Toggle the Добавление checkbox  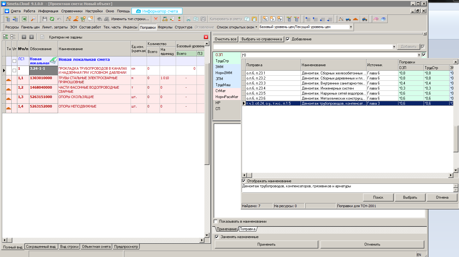(x=287, y=39)
